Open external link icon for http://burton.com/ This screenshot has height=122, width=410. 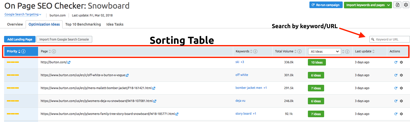pos(69,62)
